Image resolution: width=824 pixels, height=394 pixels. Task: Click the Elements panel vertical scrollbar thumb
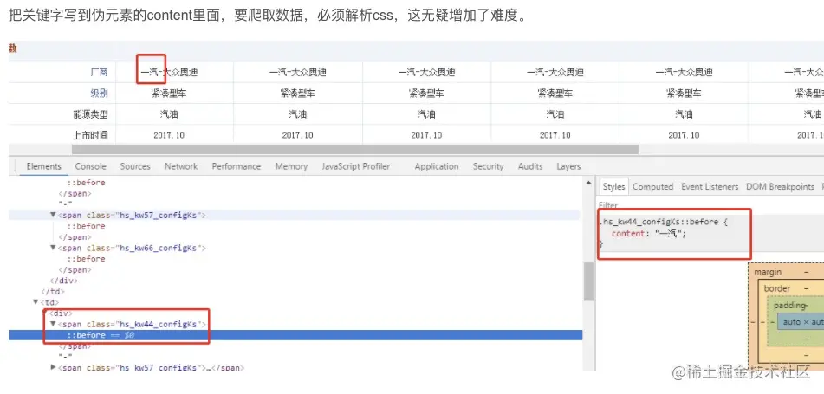pyautogui.click(x=588, y=281)
